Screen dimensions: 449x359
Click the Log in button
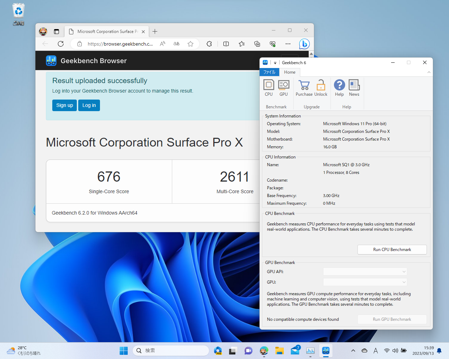pos(89,105)
